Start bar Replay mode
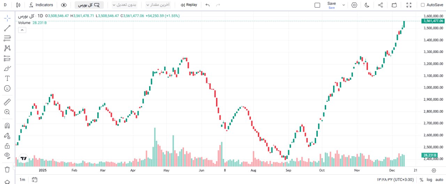Image resolution: width=446 pixels, height=184 pixels. point(189,5)
